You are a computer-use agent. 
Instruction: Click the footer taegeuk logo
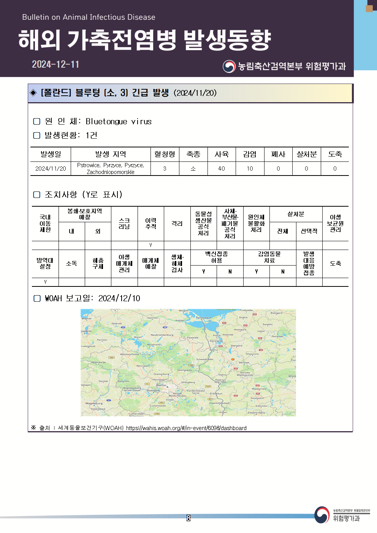point(322,515)
